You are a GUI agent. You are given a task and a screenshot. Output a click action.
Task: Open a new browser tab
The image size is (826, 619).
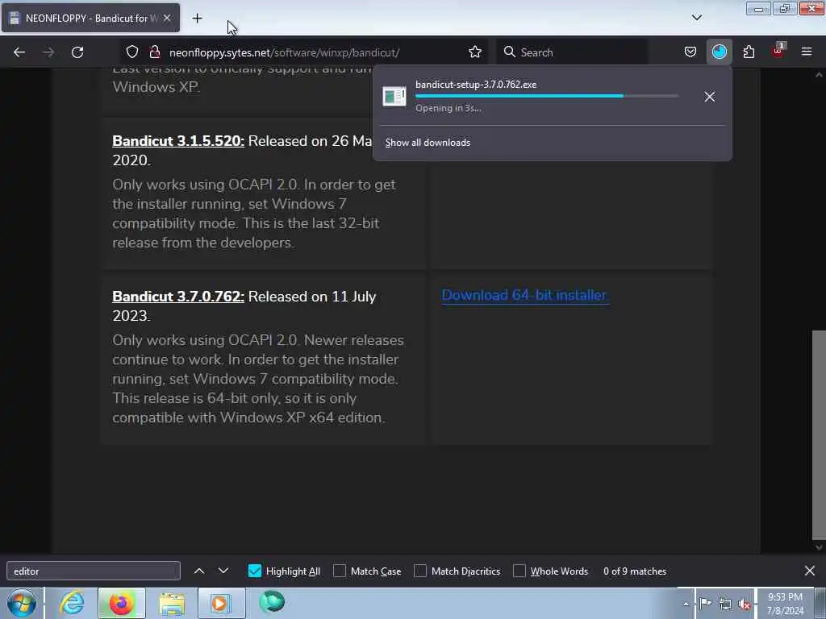point(197,19)
